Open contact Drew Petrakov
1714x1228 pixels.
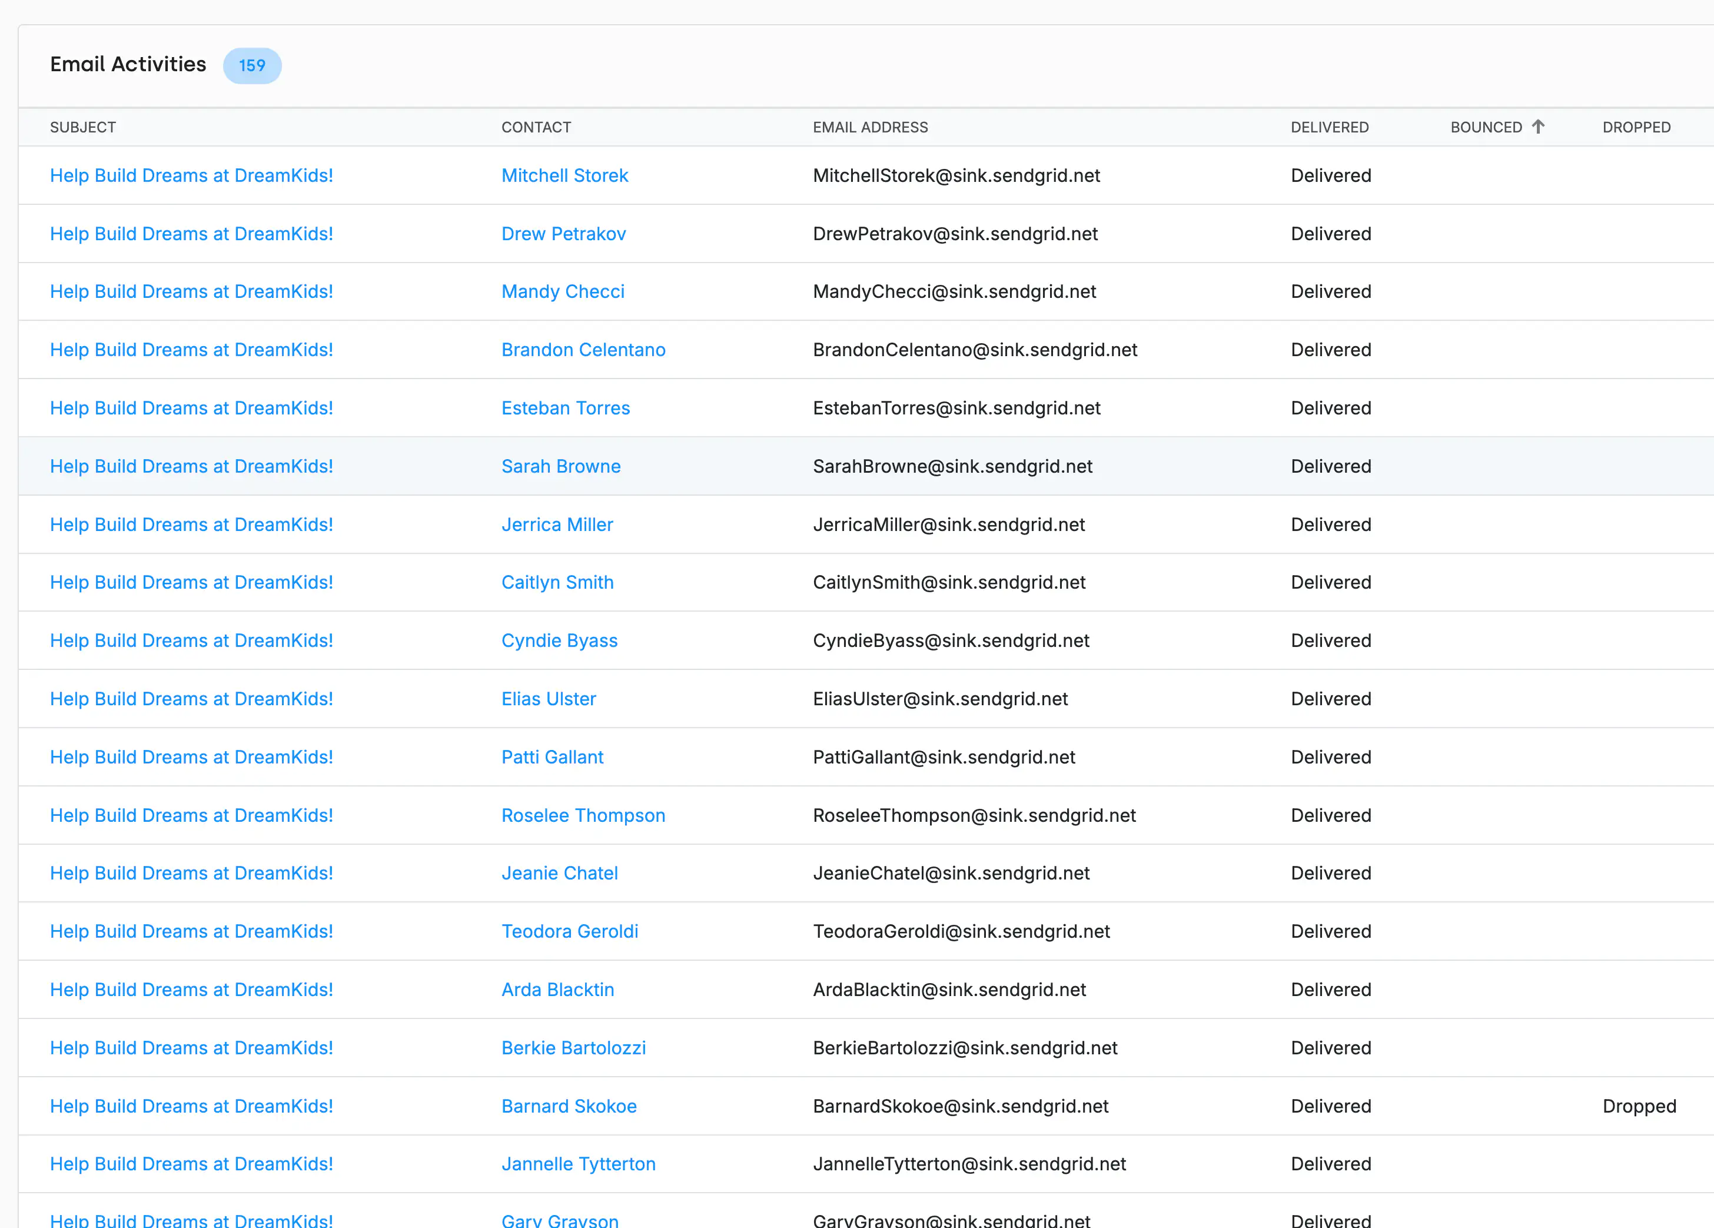563,234
